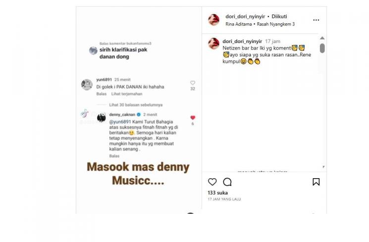369x242 pixels.
Task: Toggle the heart on yun6891's comment
Action: [x=193, y=83]
